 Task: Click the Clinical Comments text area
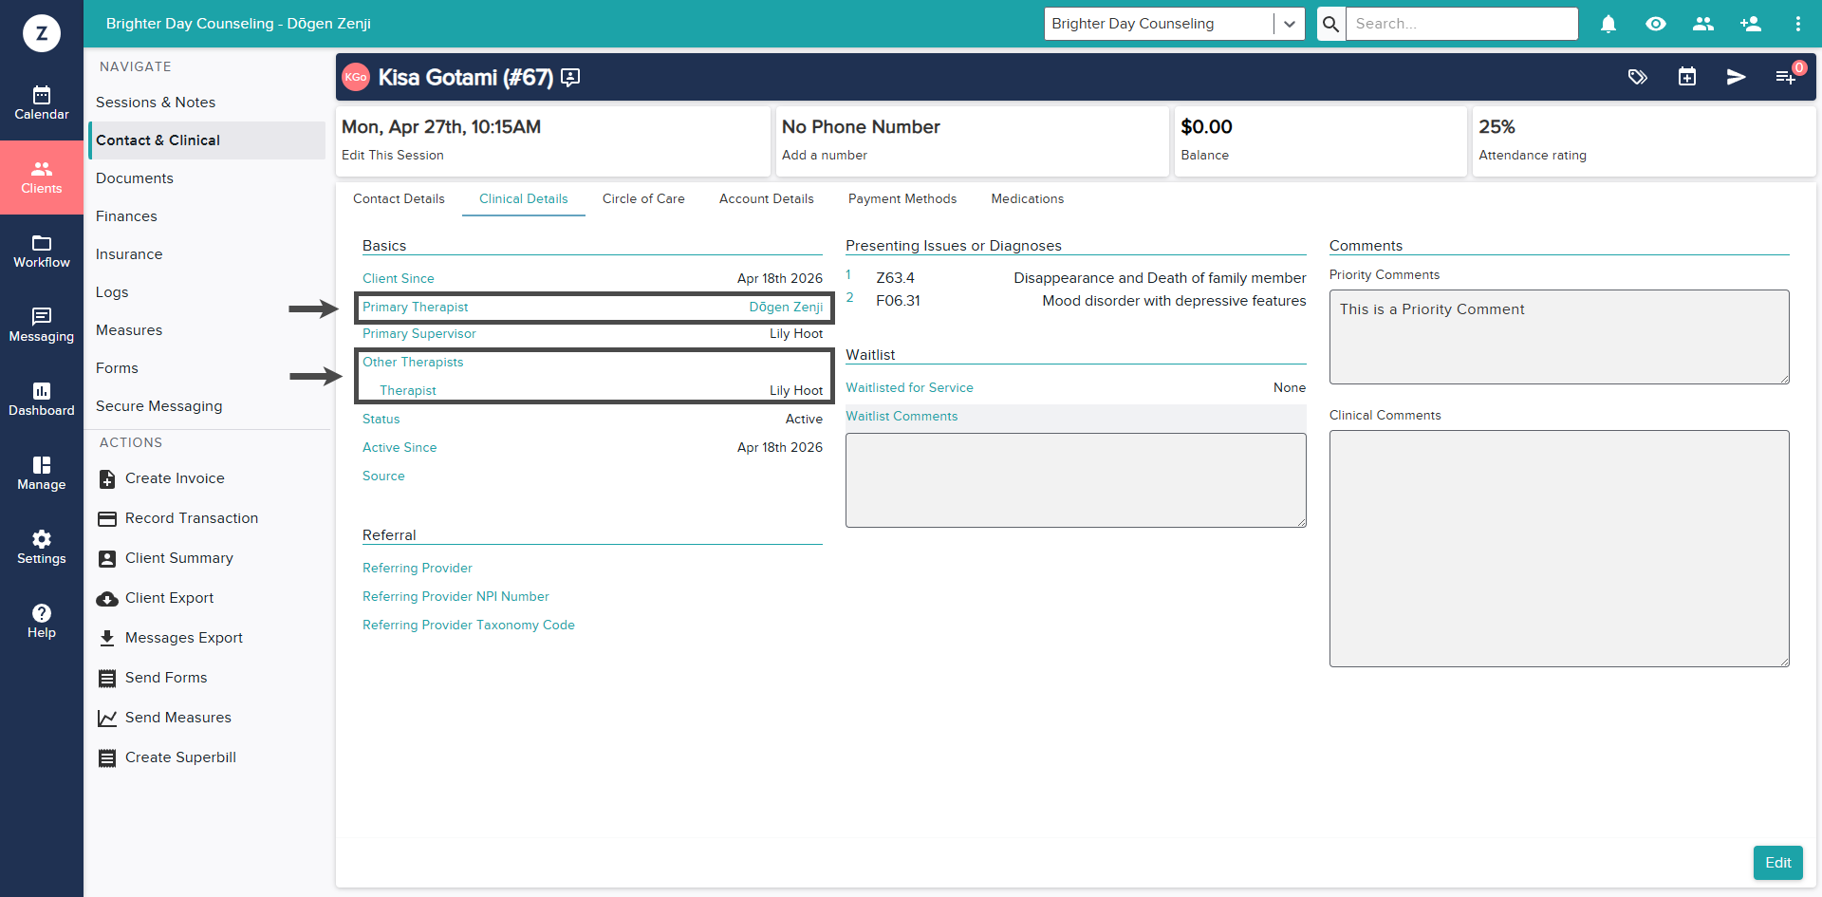point(1559,549)
